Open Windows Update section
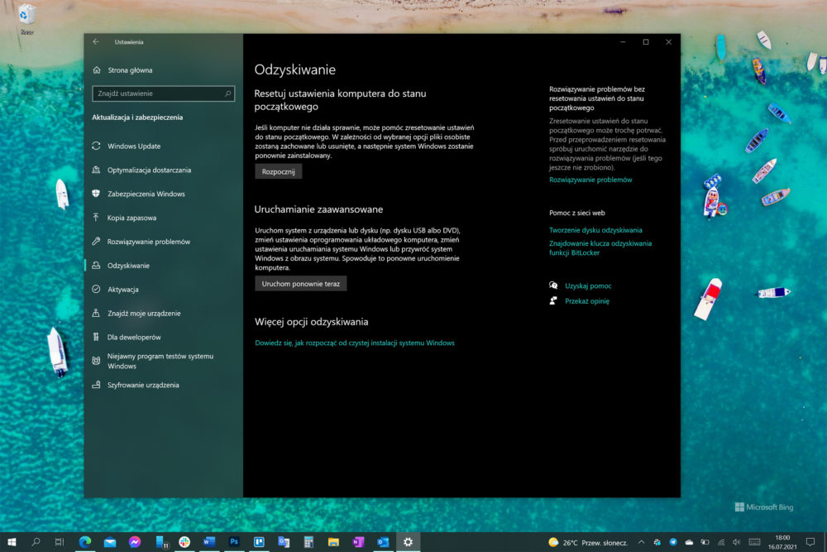 coord(134,146)
